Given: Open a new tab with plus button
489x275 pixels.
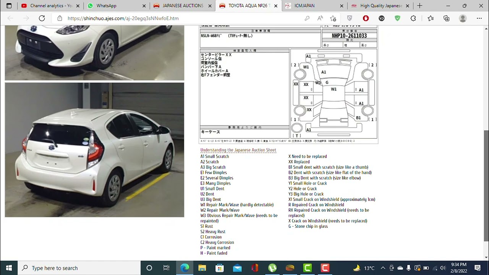Looking at the screenshot, I should click(x=419, y=6).
